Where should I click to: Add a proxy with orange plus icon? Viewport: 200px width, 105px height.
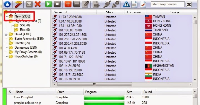coord(68,4)
